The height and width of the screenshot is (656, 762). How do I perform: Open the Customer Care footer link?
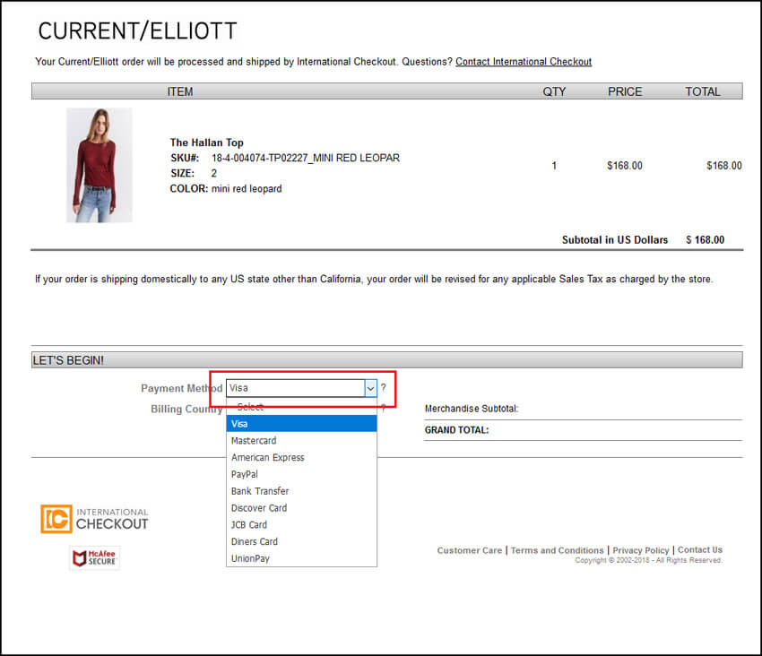[x=470, y=550]
